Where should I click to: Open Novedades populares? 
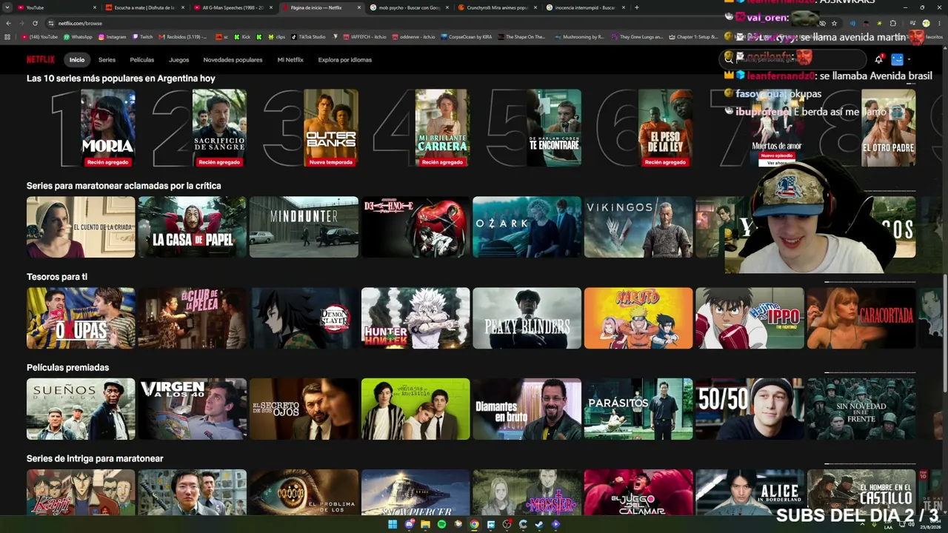[x=233, y=60]
